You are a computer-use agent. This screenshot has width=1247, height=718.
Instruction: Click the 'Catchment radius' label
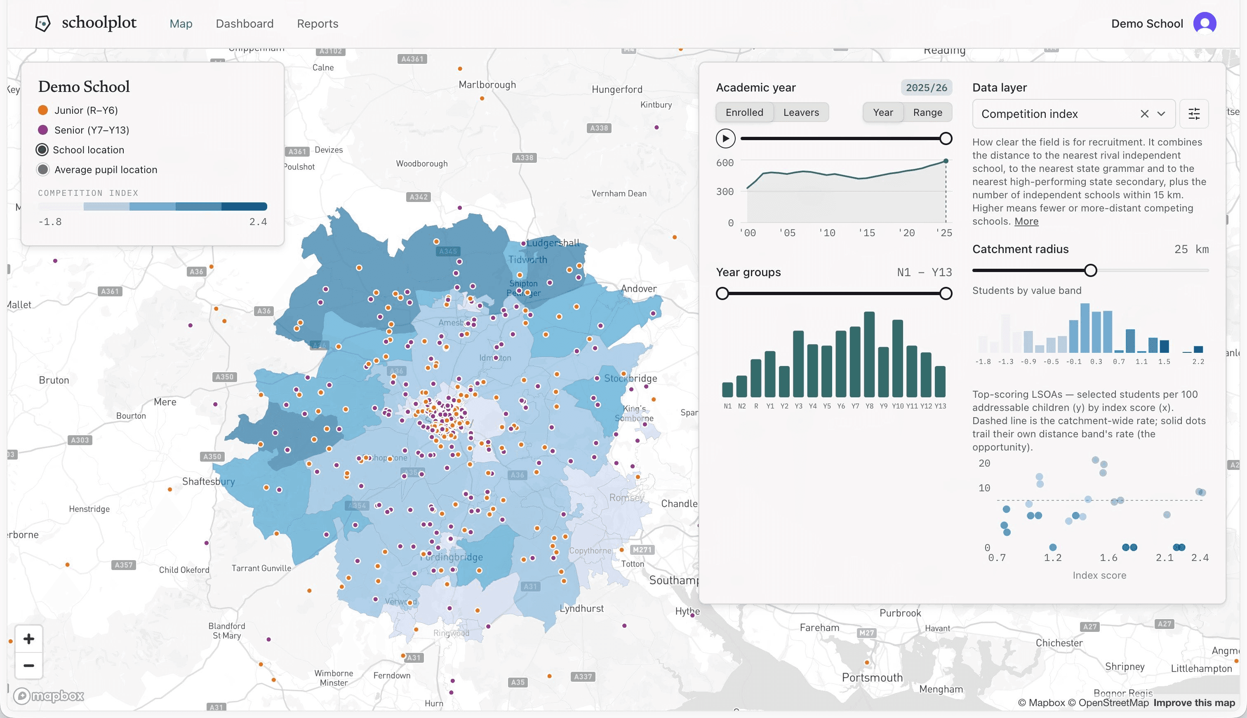pyautogui.click(x=1020, y=249)
